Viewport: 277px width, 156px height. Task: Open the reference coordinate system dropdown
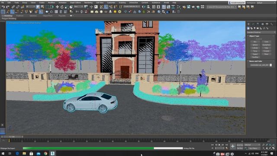pos(79,6)
